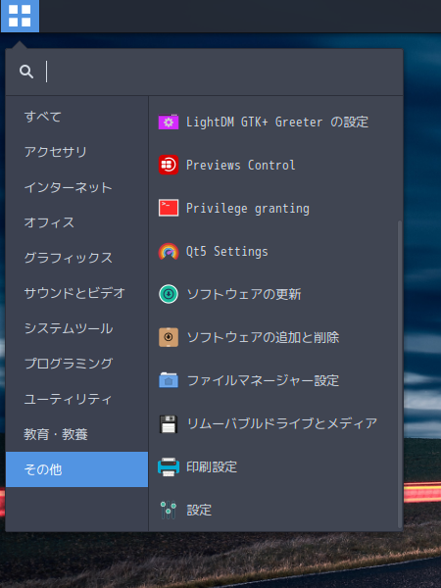Toggle the applications menu grid button
The width and height of the screenshot is (441, 588).
coord(20,16)
